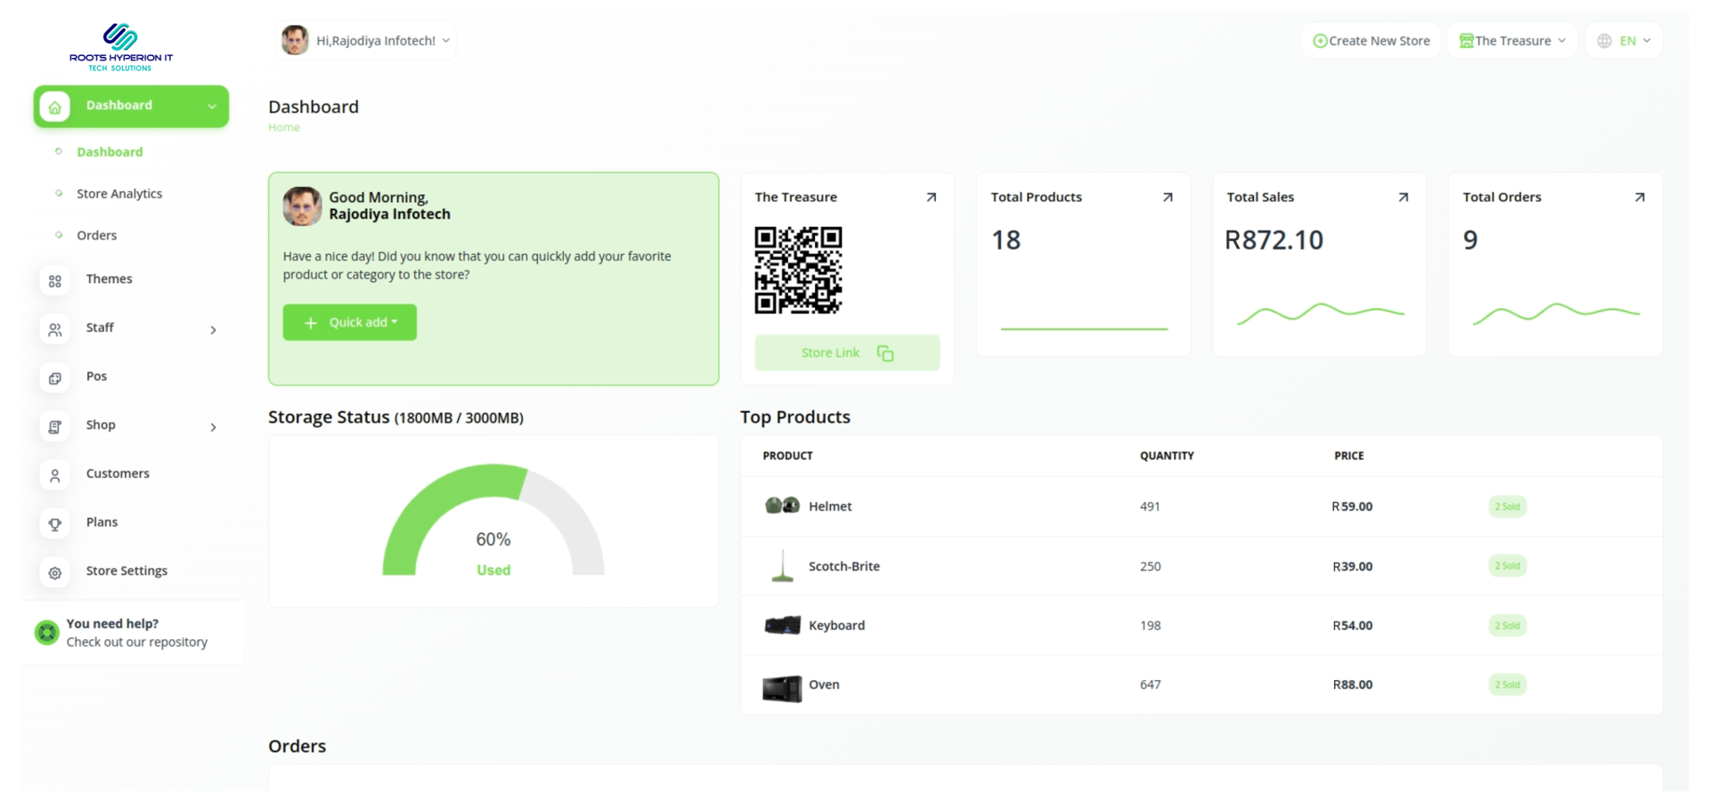Click the Themes icon in sidebar
1710x801 pixels.
54,281
